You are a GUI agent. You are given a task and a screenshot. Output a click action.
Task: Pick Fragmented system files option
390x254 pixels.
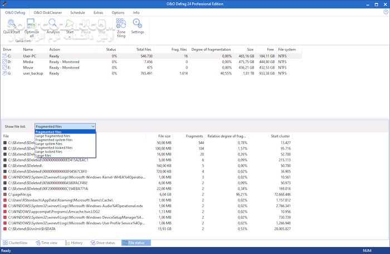pos(54,140)
